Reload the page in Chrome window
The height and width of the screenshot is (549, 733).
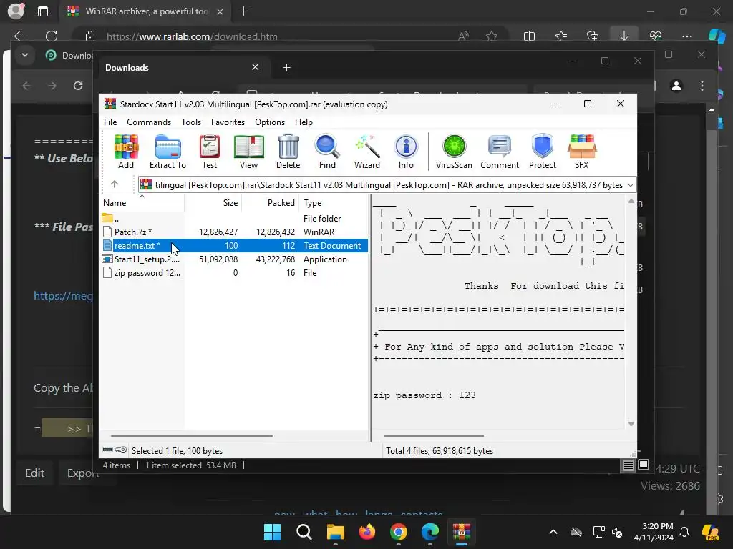78,86
